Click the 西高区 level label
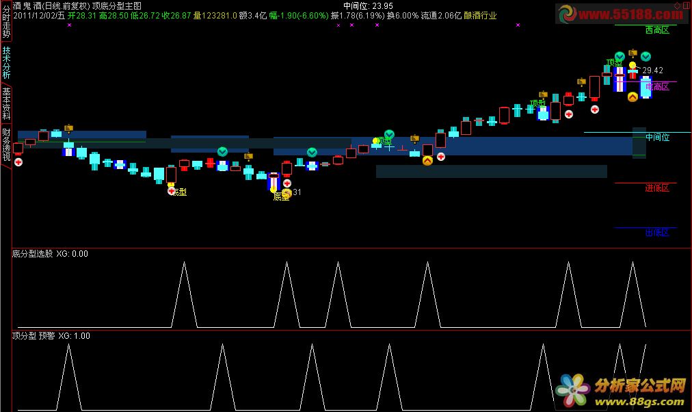The image size is (692, 412). pos(657,29)
